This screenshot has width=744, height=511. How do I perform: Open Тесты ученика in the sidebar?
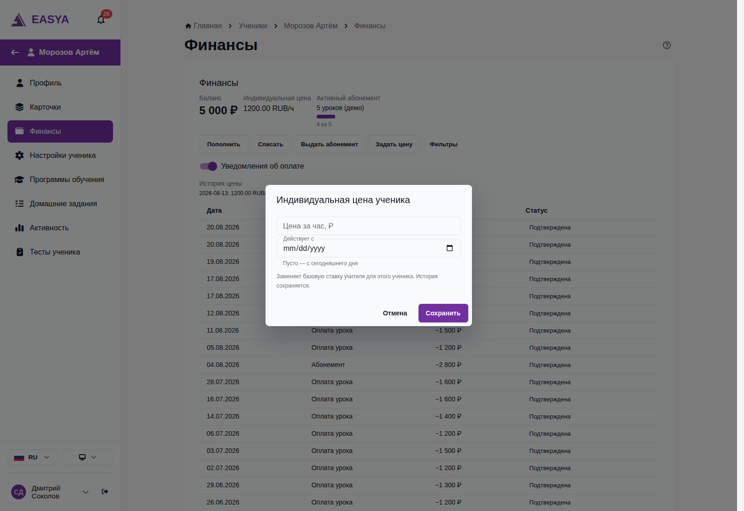pos(60,252)
